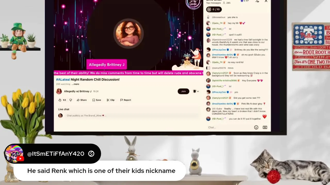The image size is (330, 185).
Task: Open notification options chevron next to bell
Action: [x=198, y=91]
